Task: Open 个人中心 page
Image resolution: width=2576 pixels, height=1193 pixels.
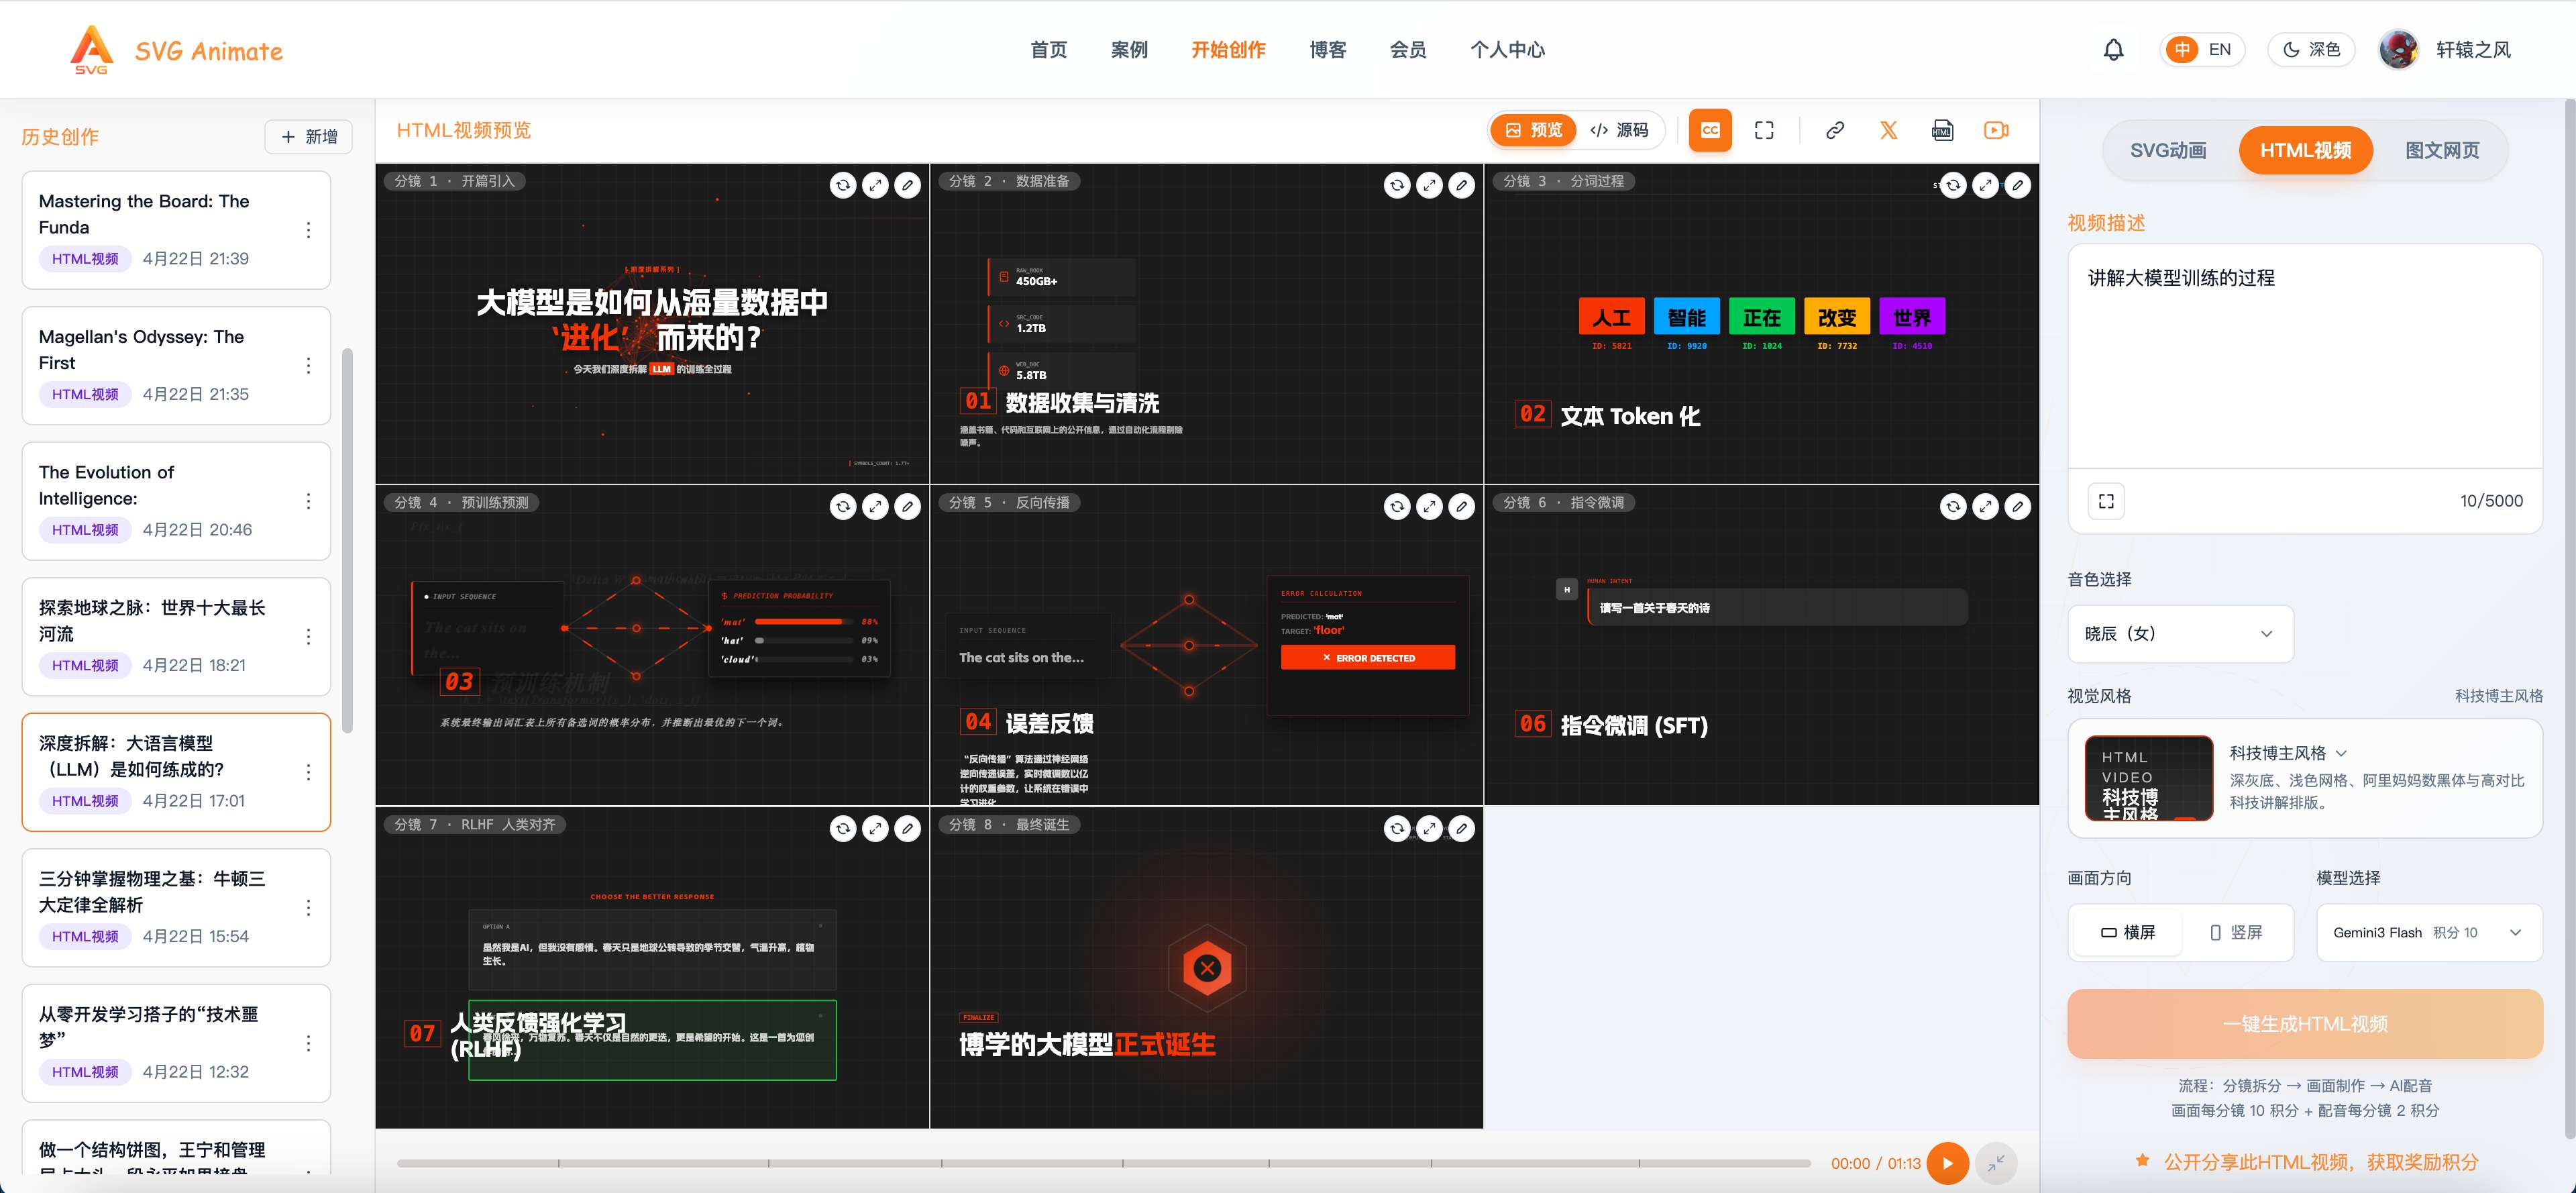Action: [1506, 50]
